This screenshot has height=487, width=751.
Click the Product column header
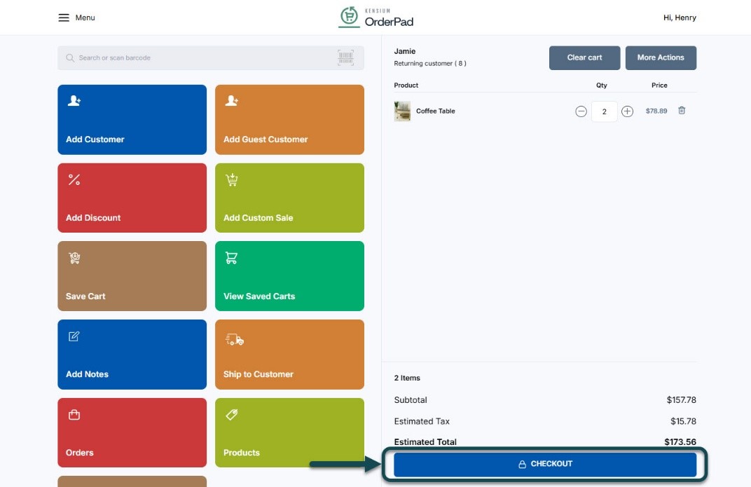tap(406, 85)
